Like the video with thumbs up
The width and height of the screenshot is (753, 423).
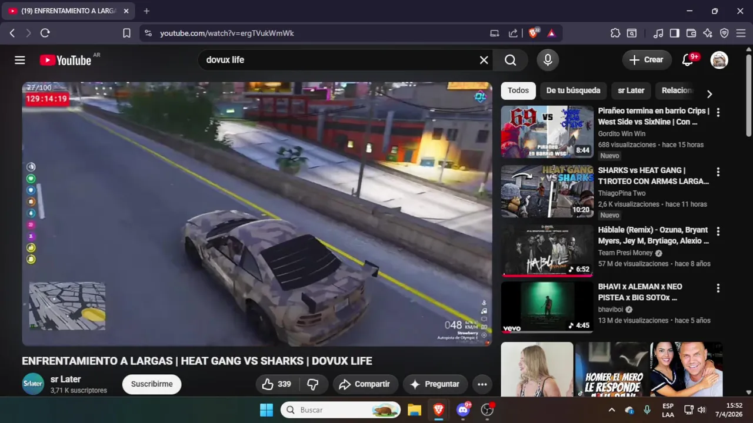click(277, 384)
